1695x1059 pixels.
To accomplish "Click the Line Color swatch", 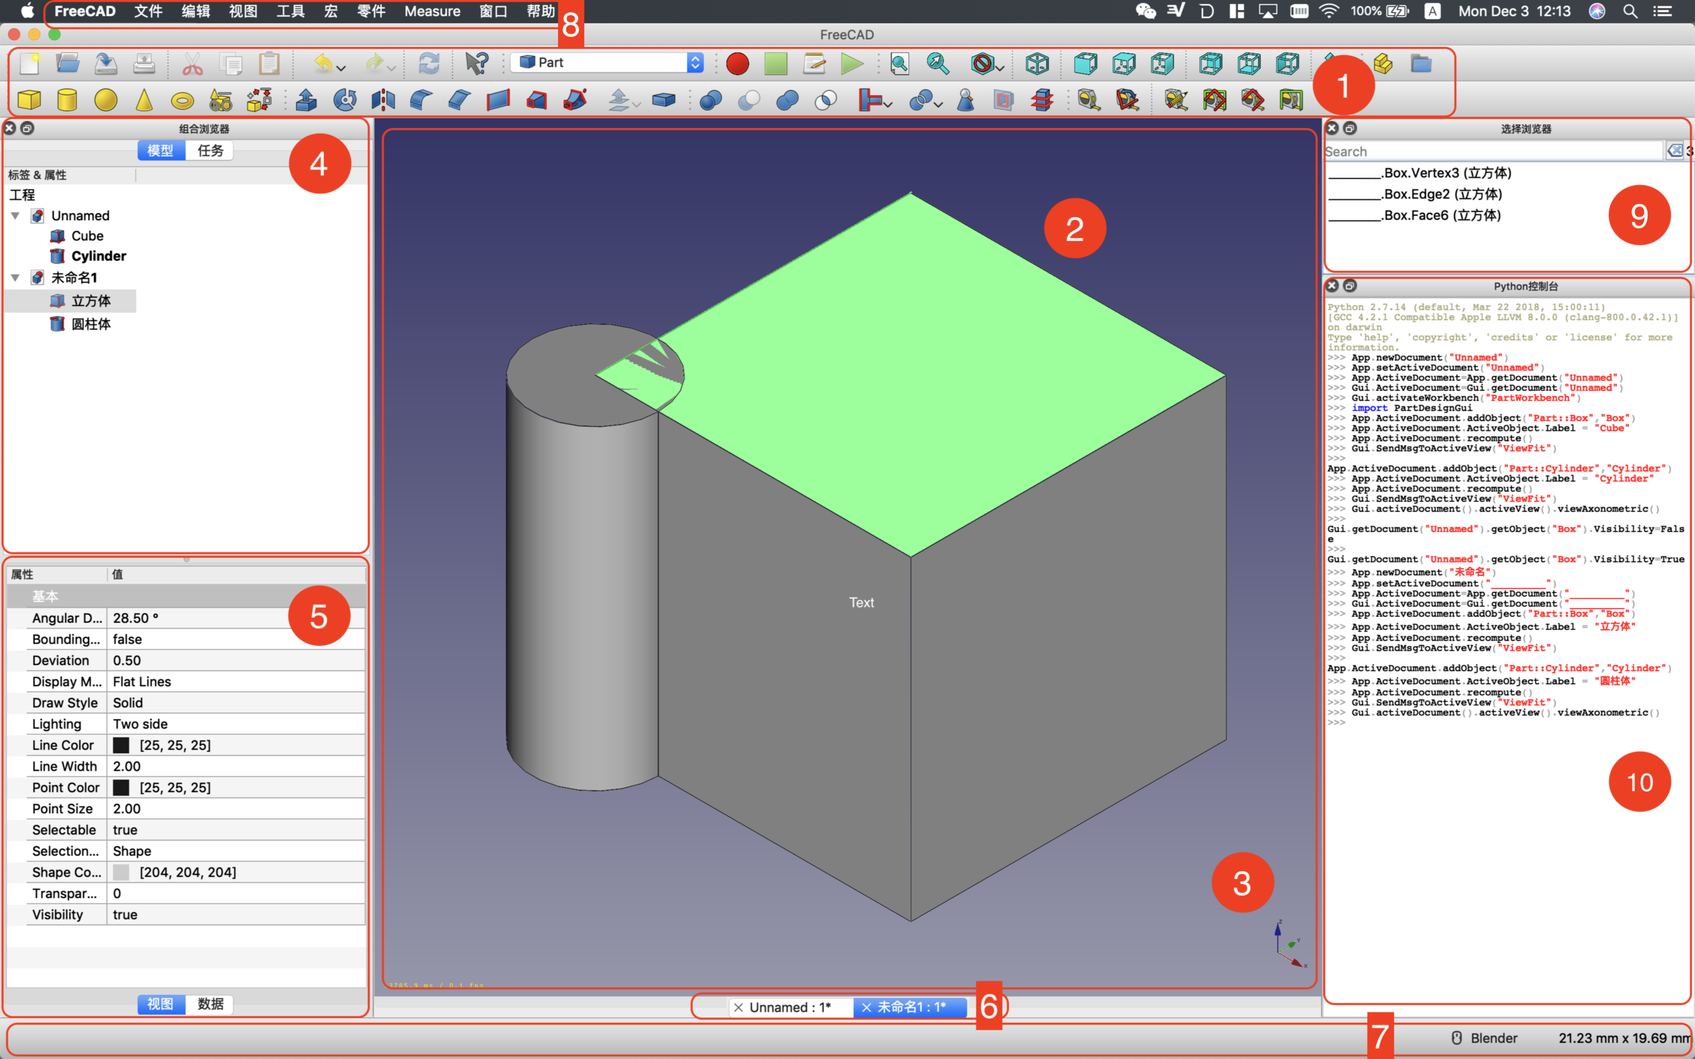I will (x=121, y=745).
